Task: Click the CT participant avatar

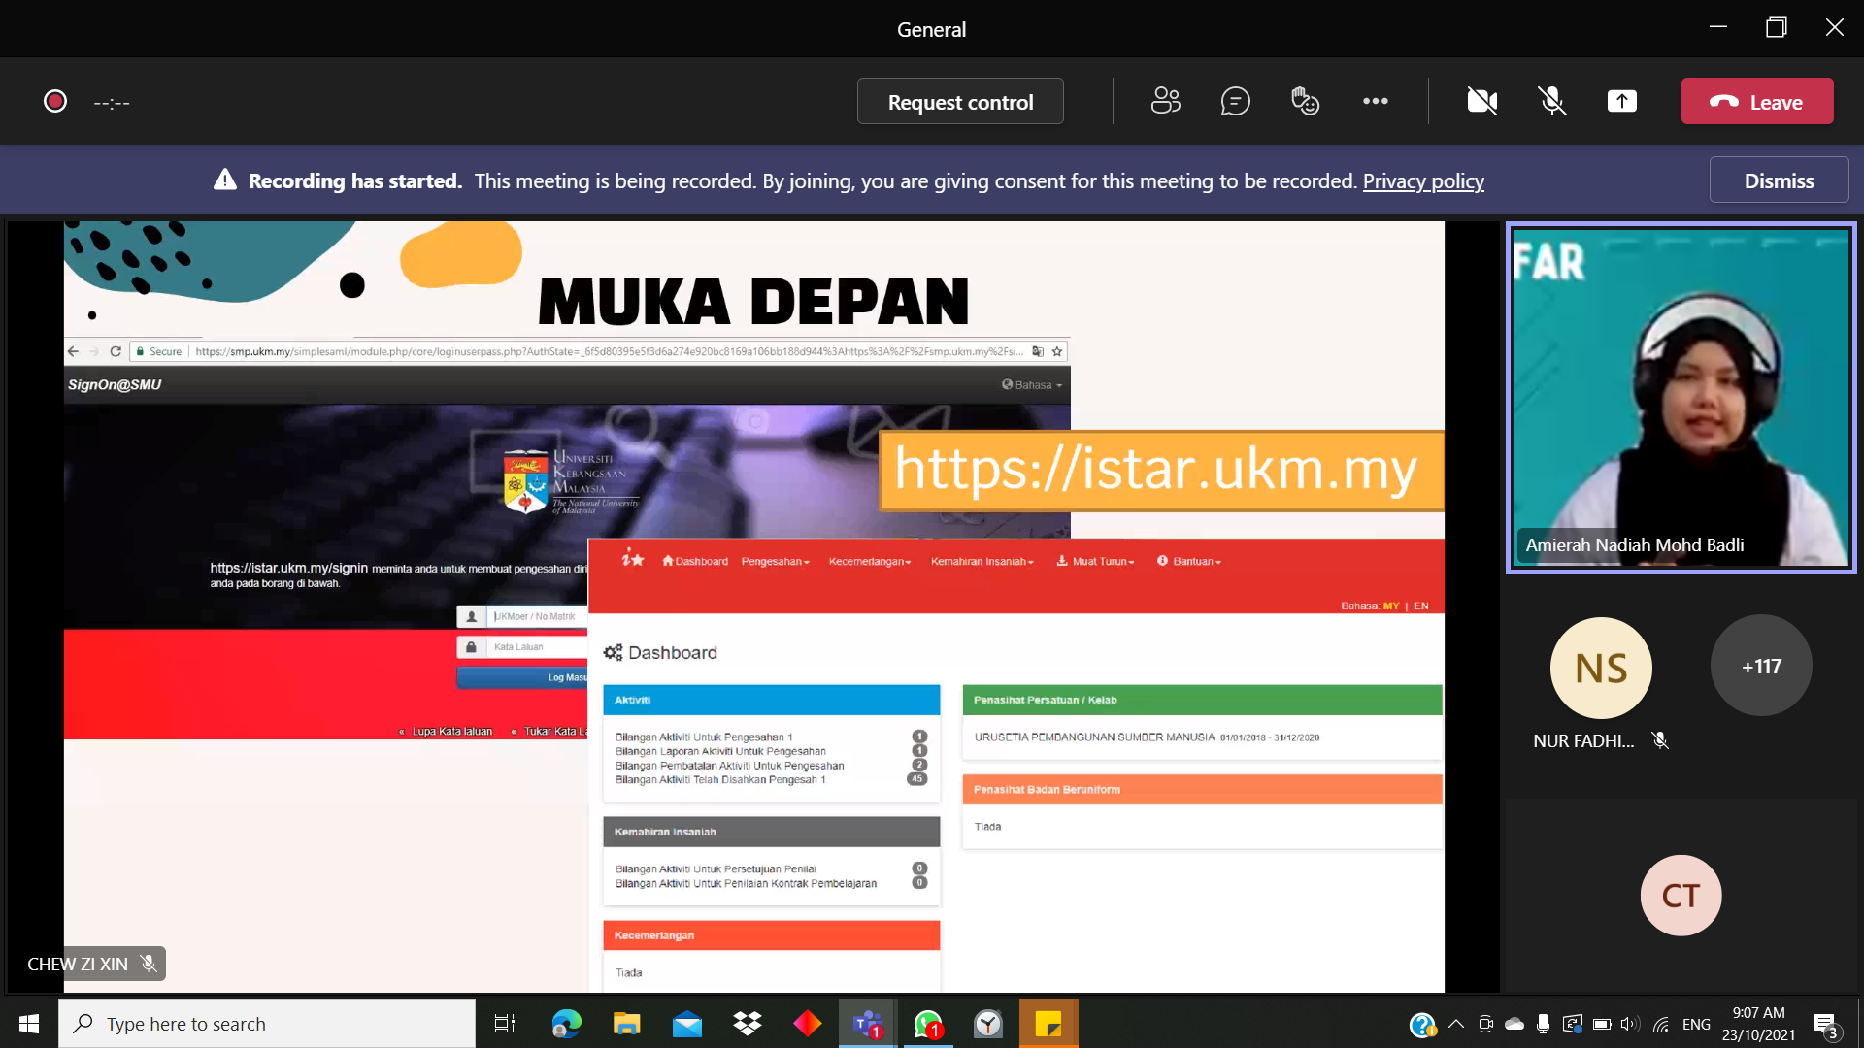Action: click(1680, 895)
